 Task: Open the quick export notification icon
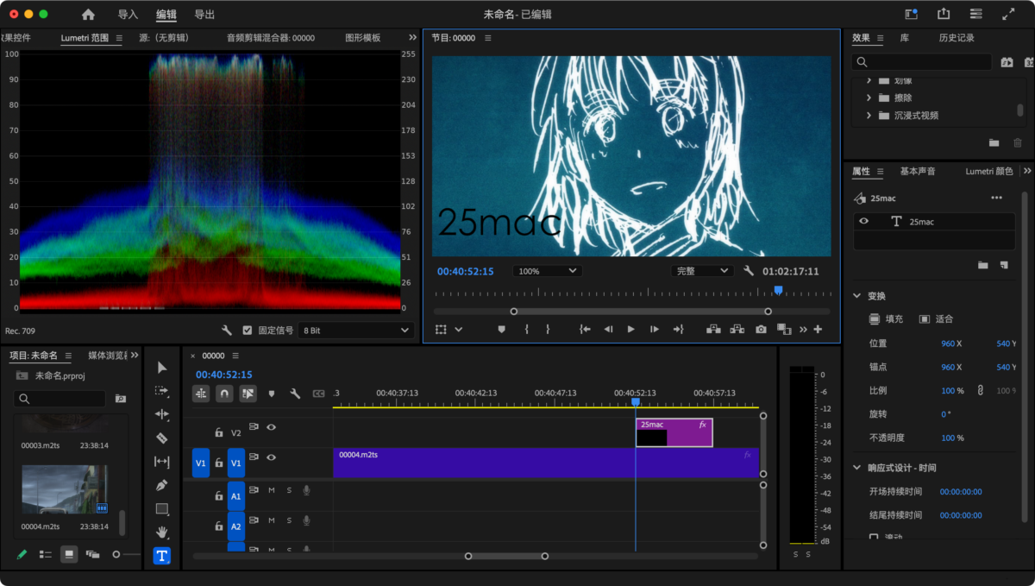tap(912, 14)
